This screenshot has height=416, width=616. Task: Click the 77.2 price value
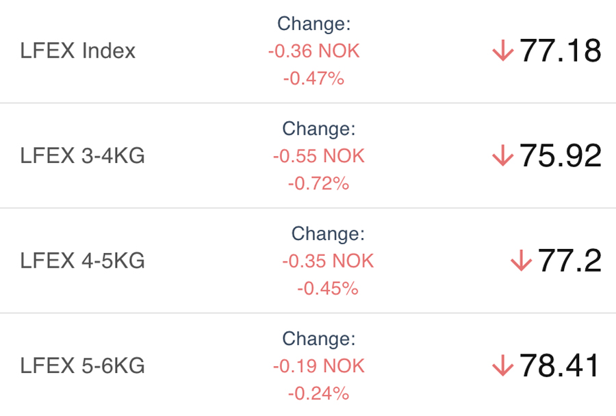569,261
